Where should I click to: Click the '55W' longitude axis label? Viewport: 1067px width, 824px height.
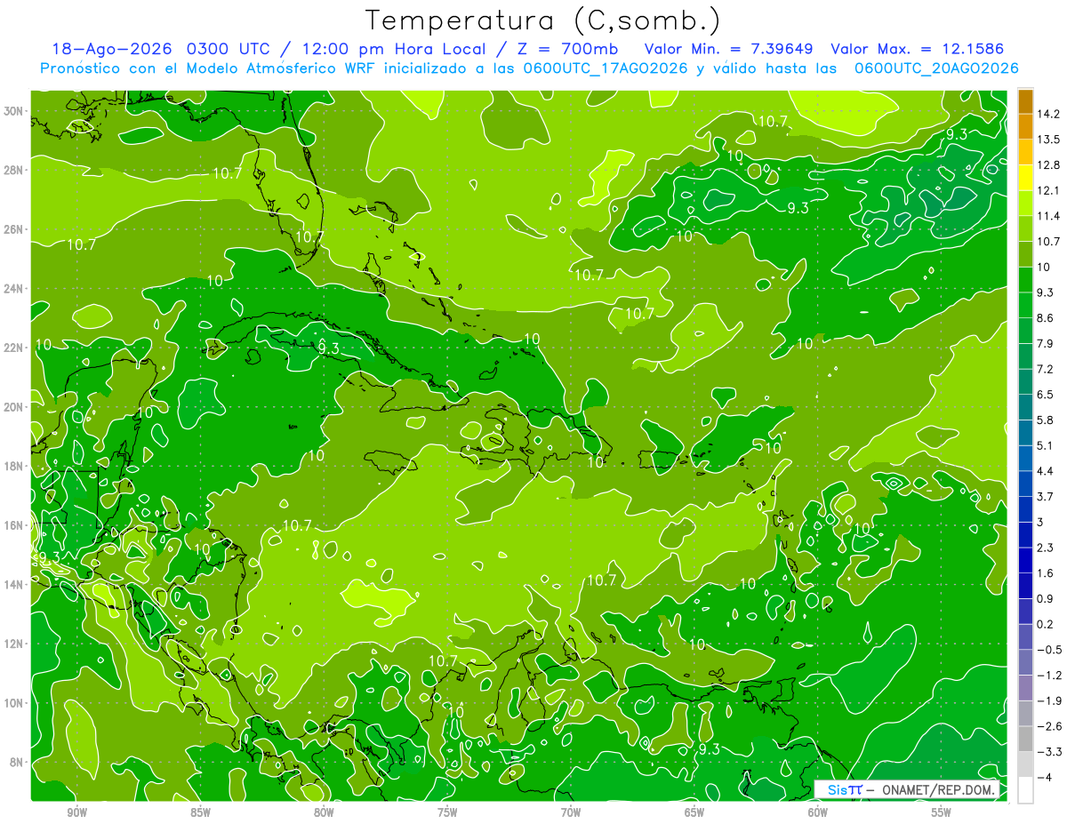(942, 812)
